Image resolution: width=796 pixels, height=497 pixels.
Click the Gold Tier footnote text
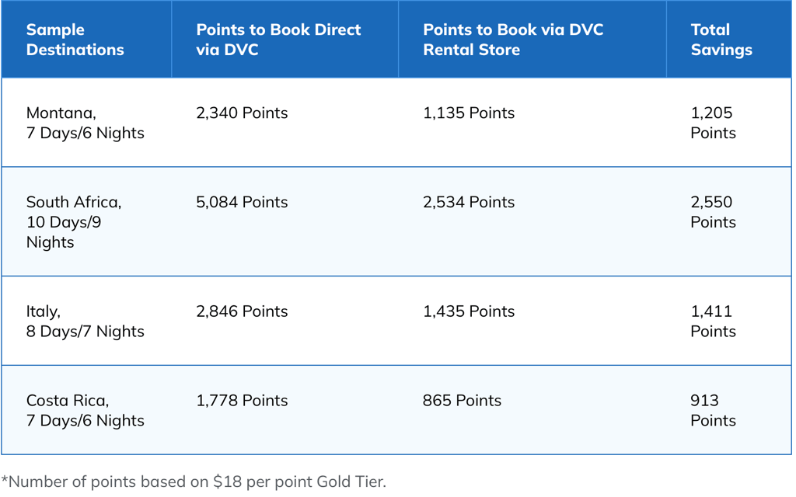tap(194, 481)
